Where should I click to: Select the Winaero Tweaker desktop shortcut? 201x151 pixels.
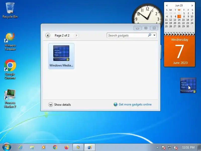coord(10,41)
